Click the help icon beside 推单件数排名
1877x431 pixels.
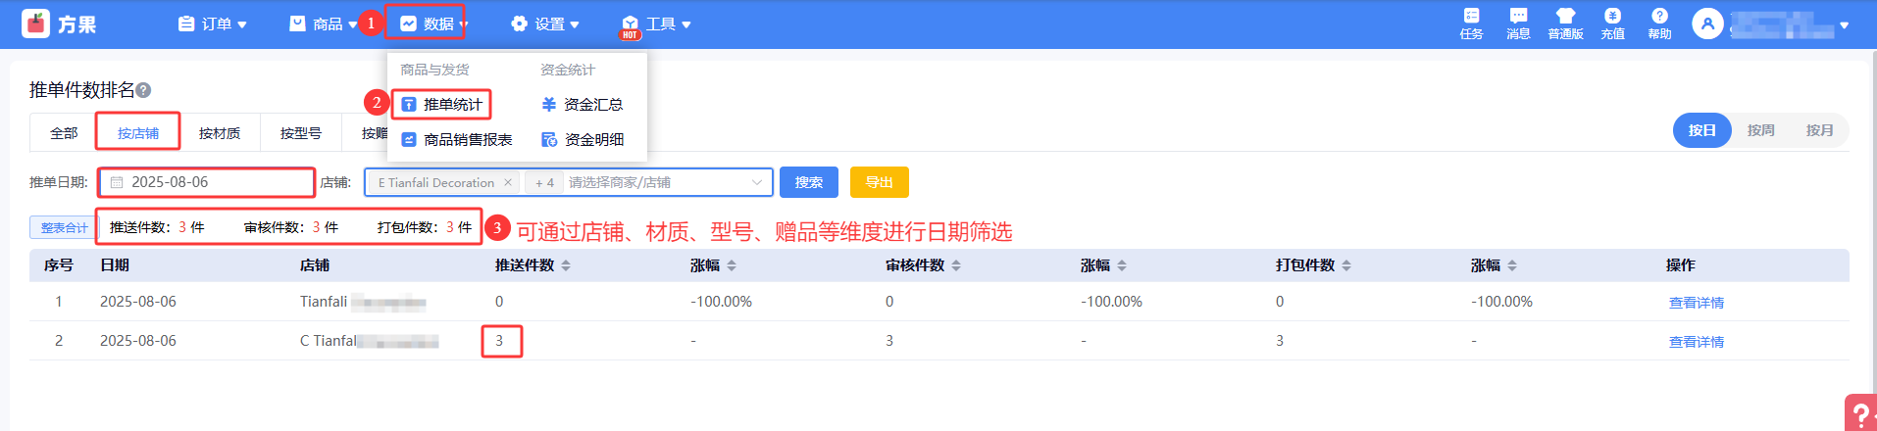(143, 90)
